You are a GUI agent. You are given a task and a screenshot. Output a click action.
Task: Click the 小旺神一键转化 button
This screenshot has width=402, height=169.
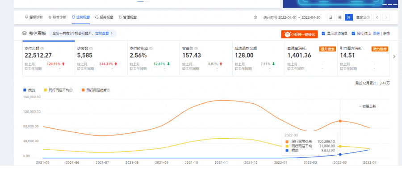[x=299, y=34]
